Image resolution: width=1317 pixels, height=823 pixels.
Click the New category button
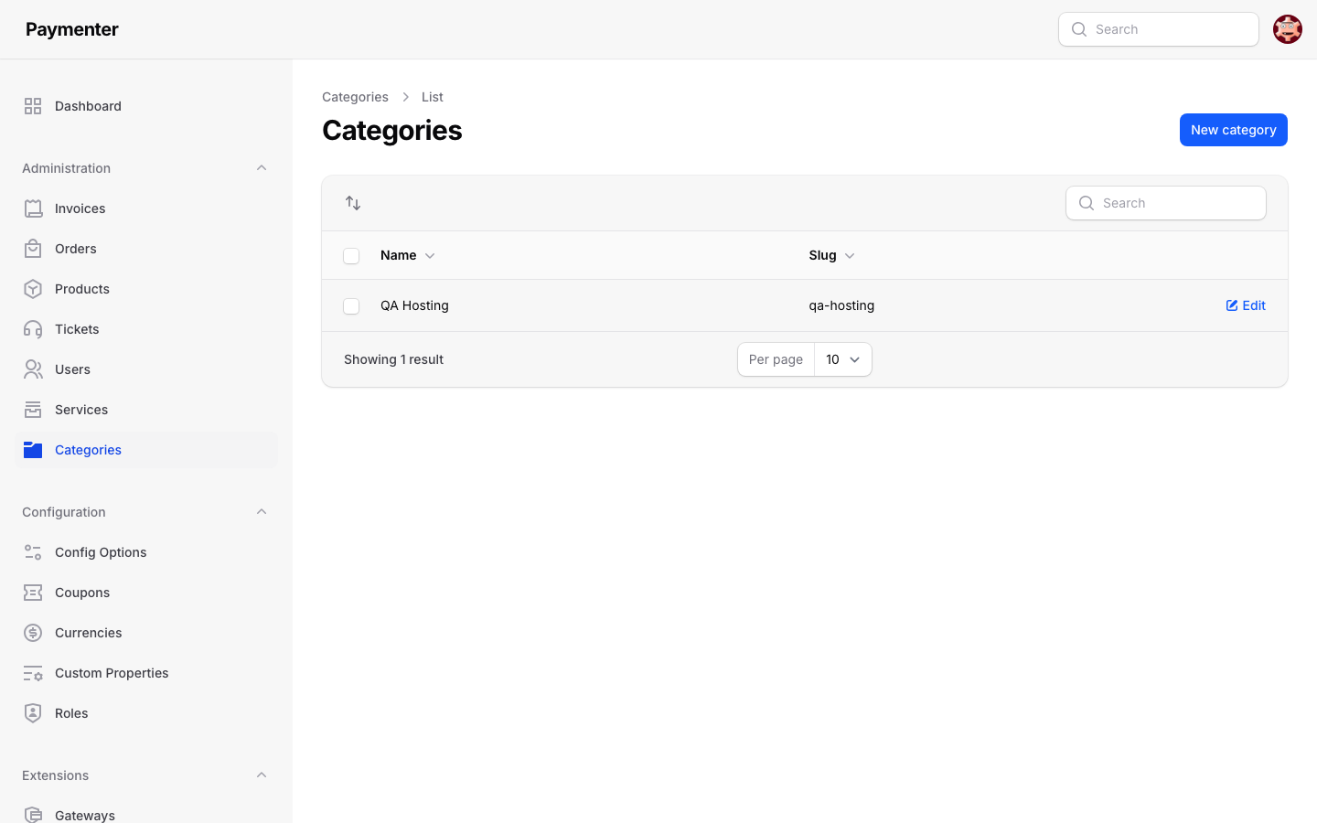(x=1233, y=130)
